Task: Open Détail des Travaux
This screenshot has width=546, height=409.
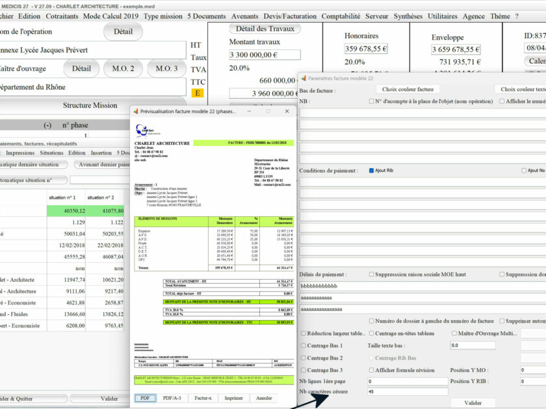Action: coord(265,29)
